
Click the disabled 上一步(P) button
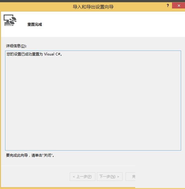pos(82,177)
